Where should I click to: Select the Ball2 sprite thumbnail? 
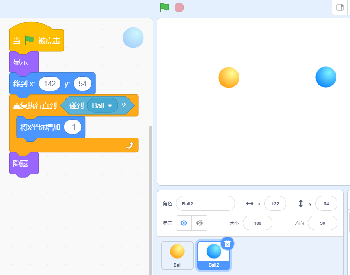pos(214,255)
